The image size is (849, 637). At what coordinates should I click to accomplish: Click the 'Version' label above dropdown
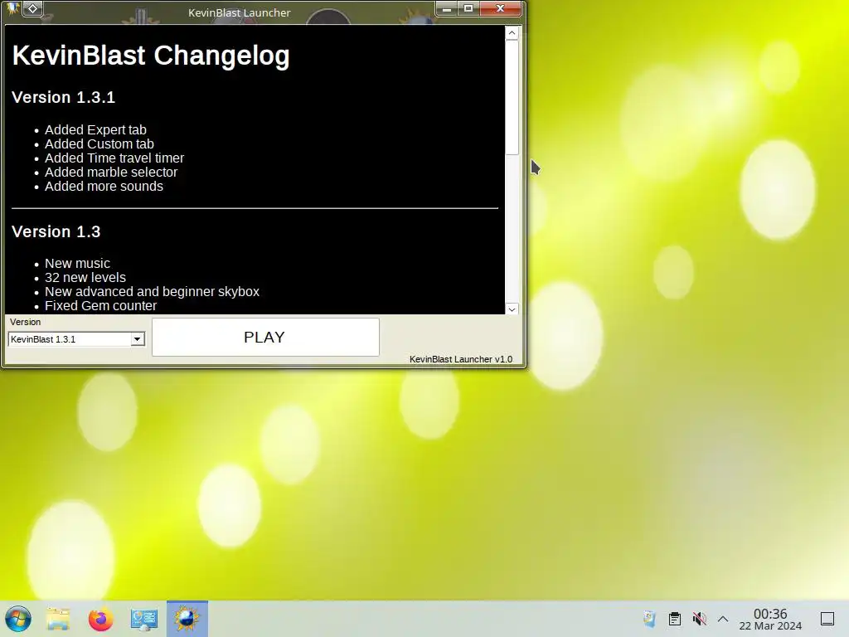(26, 322)
